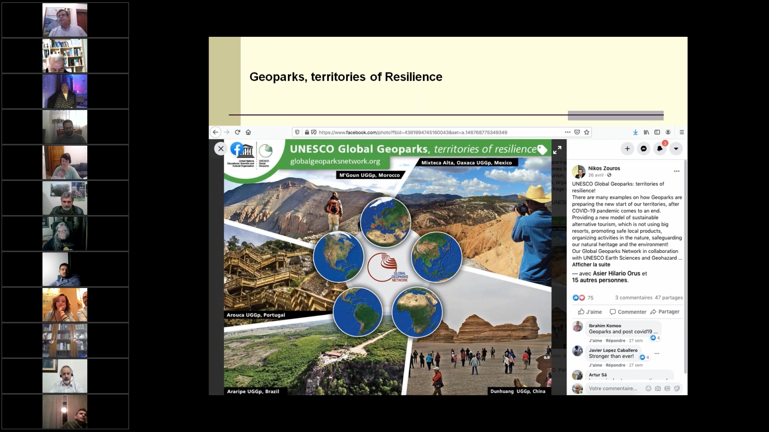
Task: Add an emoji to your comment
Action: point(648,388)
